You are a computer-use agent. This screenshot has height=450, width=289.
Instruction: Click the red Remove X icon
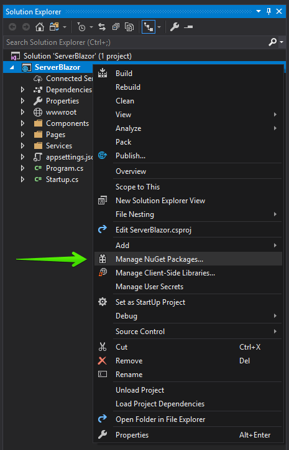click(102, 361)
